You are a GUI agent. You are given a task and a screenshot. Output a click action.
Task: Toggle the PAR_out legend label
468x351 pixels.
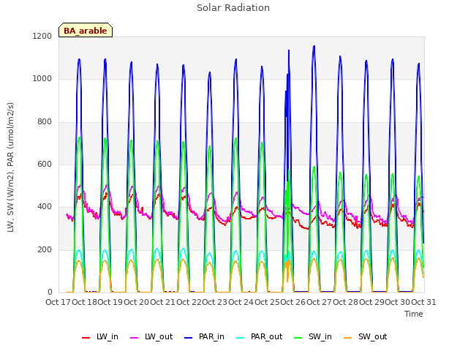(266, 336)
